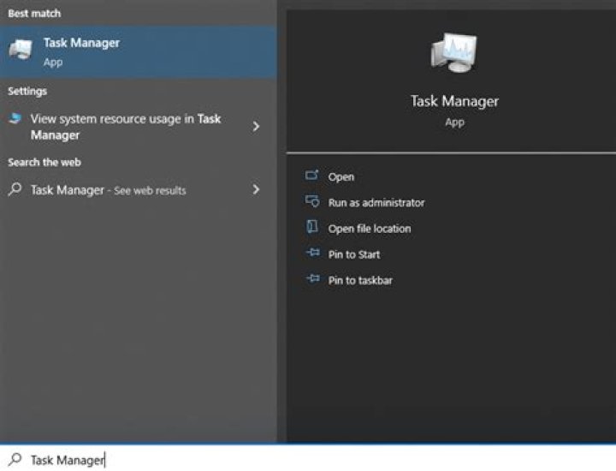Expand the See web results chevron arrow
Screen dimensions: 616x471
pyautogui.click(x=255, y=189)
